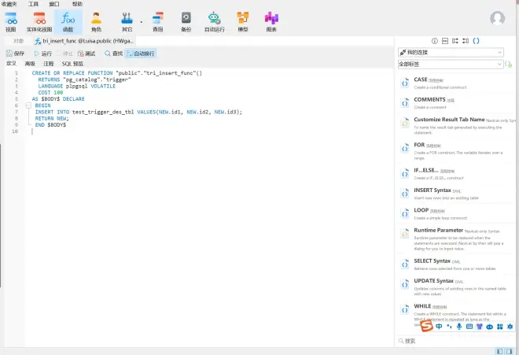Select the Customize Result Tab Name snippet

[x=456, y=125]
